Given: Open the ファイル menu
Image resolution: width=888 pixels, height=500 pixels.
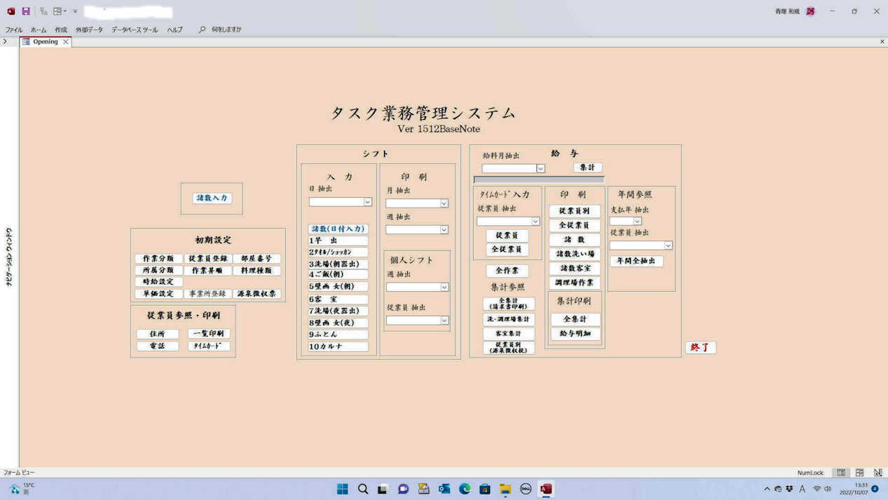Looking at the screenshot, I should coord(14,30).
